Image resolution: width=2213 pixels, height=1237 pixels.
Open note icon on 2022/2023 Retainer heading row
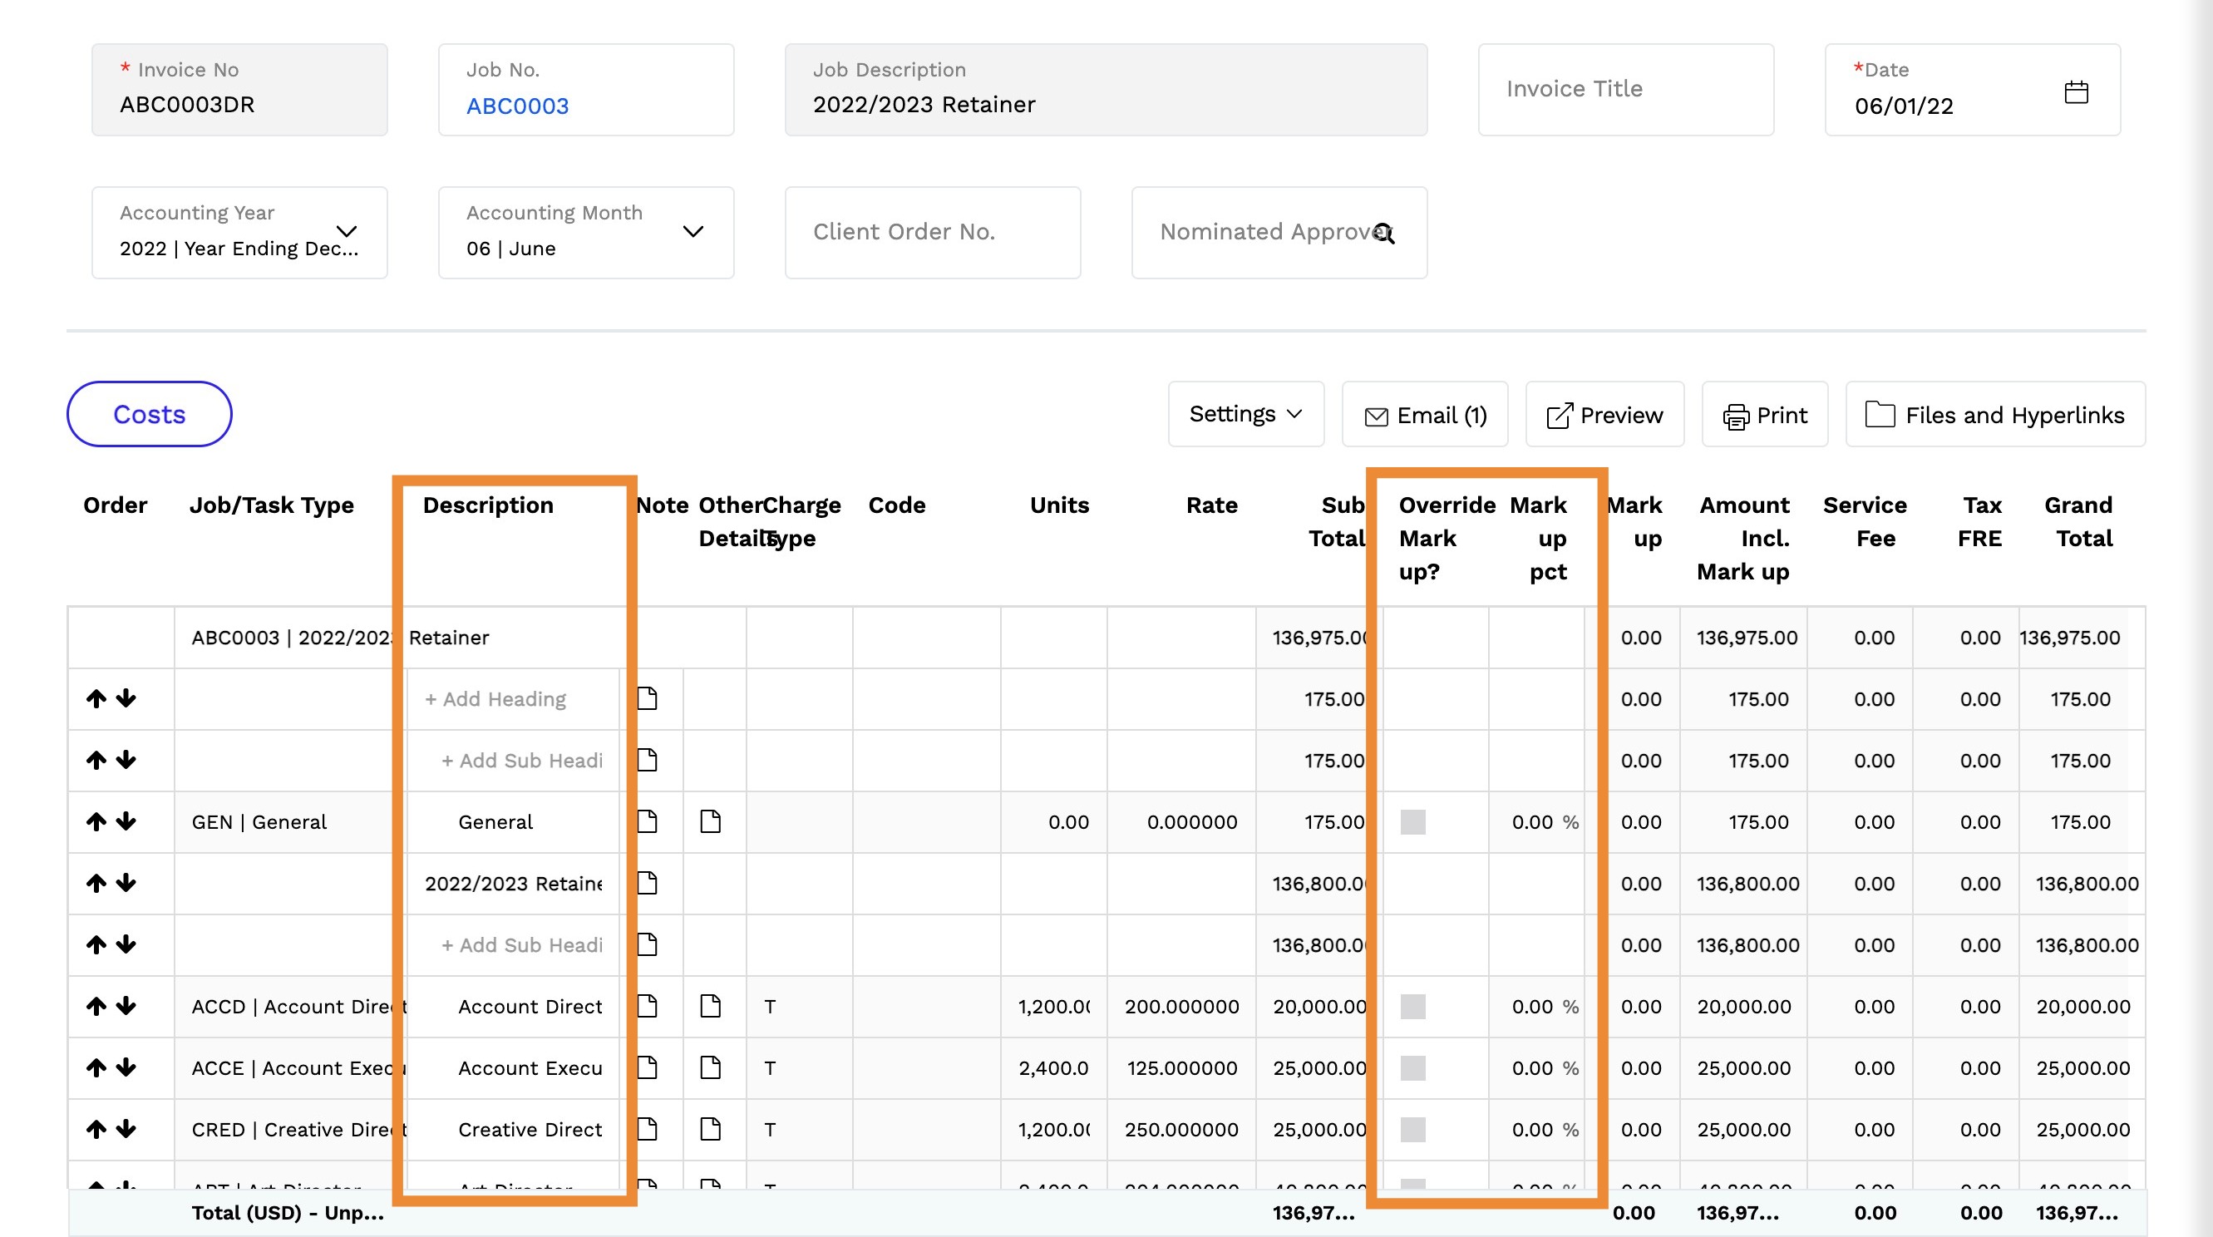tap(648, 883)
